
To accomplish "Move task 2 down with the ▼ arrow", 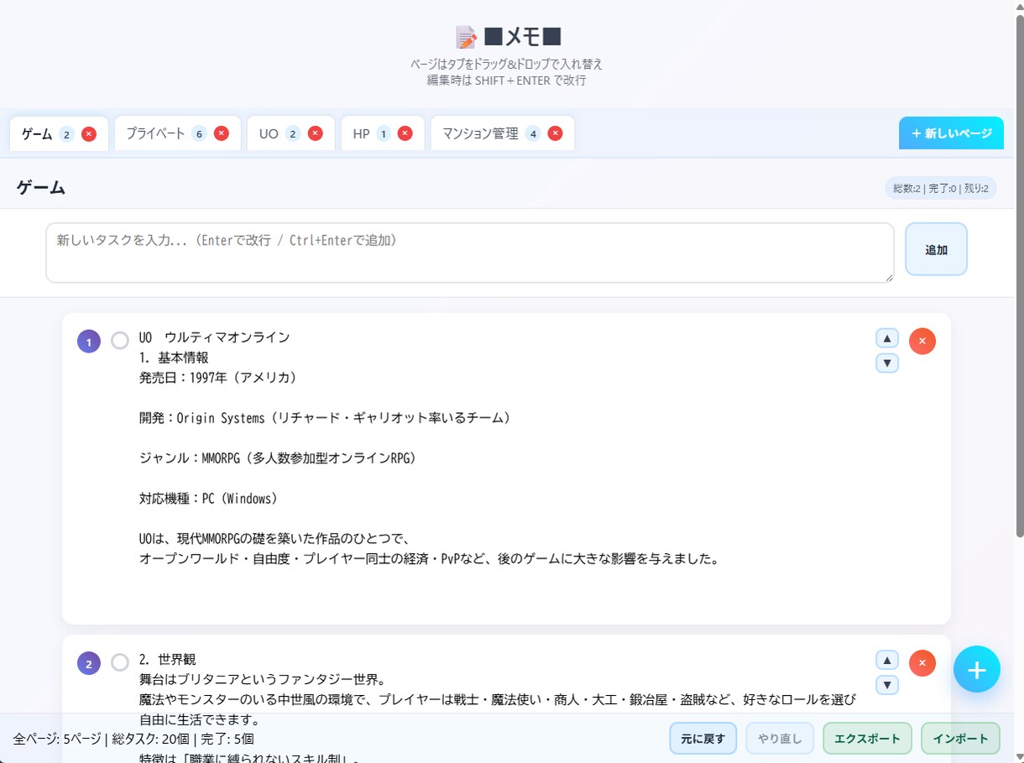I will pyautogui.click(x=887, y=686).
